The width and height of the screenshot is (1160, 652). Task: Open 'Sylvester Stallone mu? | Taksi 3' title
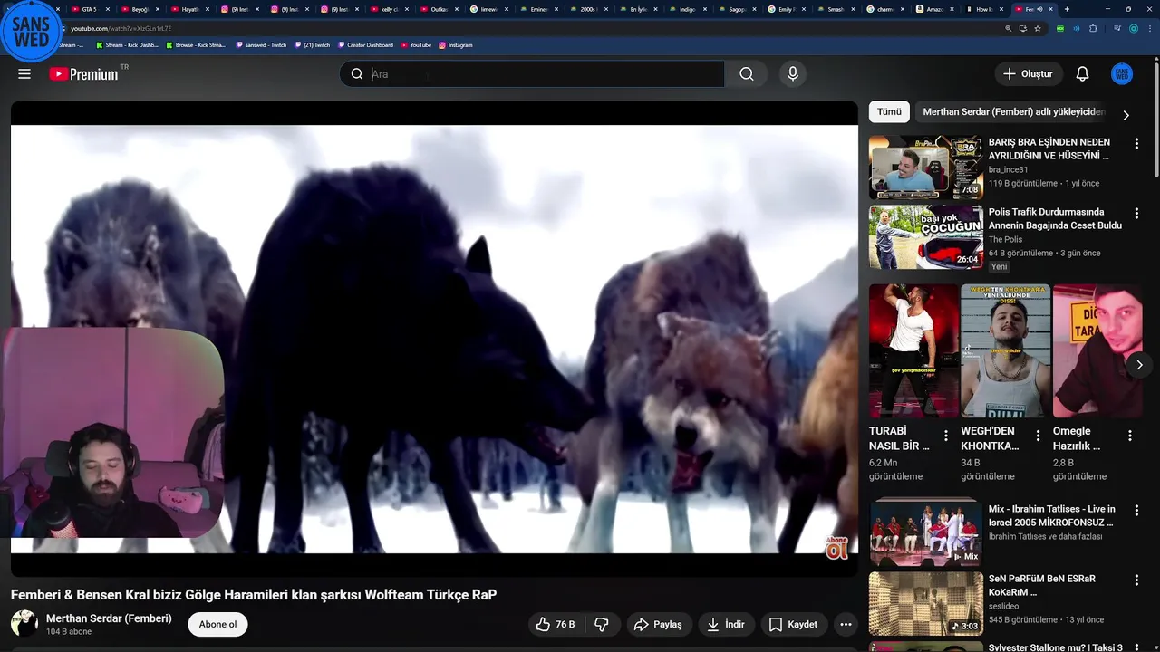1055,647
